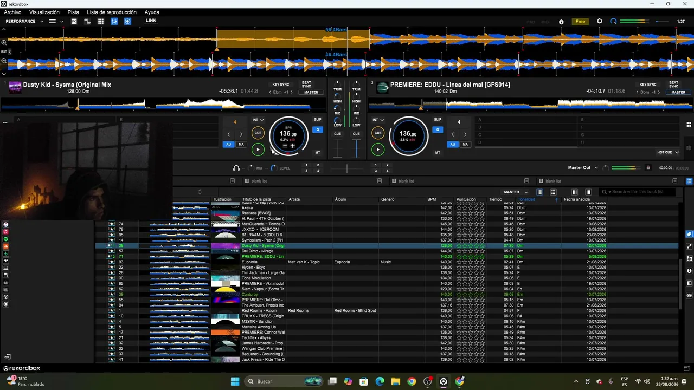Toggle master tempo MT on deck 2
Screen dimensions: 694x390
tap(438, 153)
